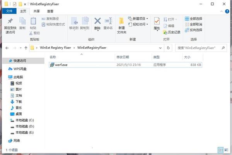Switch to large icons view in status bar
The image size is (232, 155).
226,150
